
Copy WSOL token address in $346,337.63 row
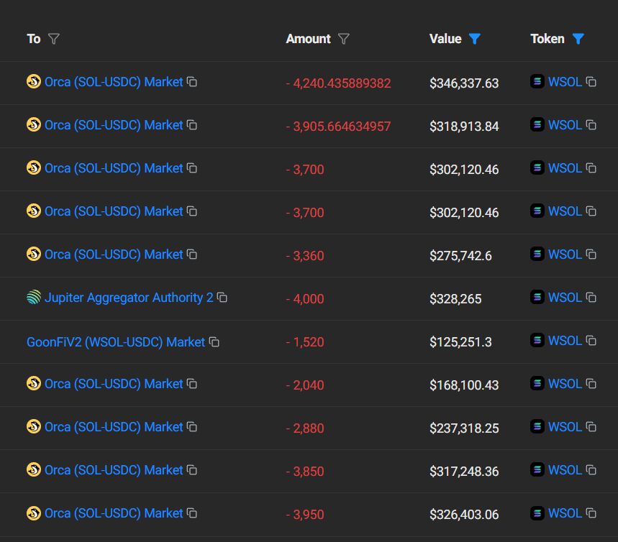click(x=591, y=82)
